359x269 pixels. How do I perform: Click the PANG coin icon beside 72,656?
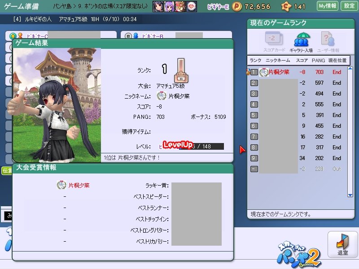(237, 7)
